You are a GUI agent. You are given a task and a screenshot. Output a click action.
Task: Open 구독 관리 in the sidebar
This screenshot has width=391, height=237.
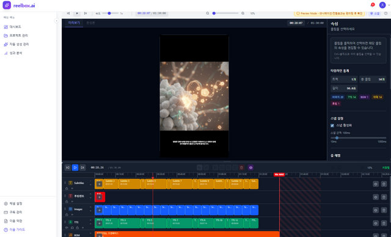click(13, 213)
